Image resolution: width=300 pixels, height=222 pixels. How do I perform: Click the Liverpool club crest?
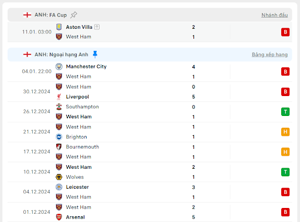click(59, 97)
